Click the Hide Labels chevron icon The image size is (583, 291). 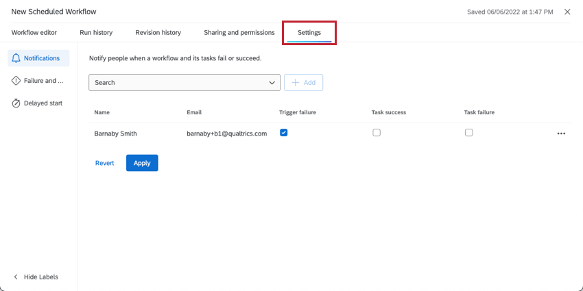(16, 277)
